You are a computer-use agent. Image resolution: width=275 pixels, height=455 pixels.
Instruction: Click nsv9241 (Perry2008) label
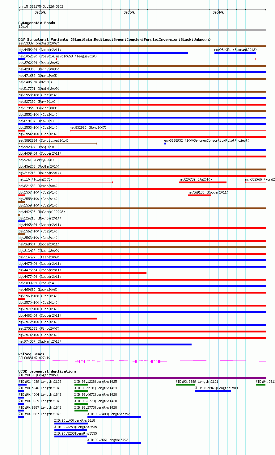pyautogui.click(x=36, y=160)
